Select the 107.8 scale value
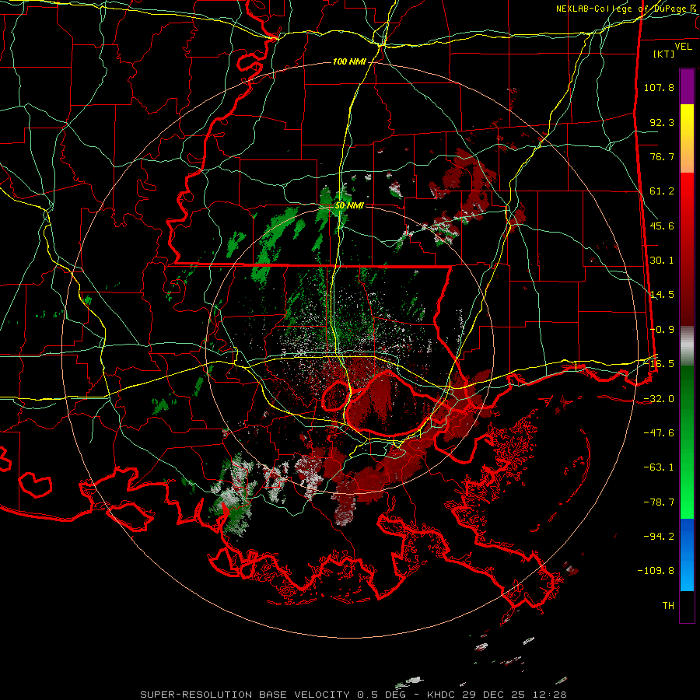This screenshot has width=700, height=700. click(659, 87)
